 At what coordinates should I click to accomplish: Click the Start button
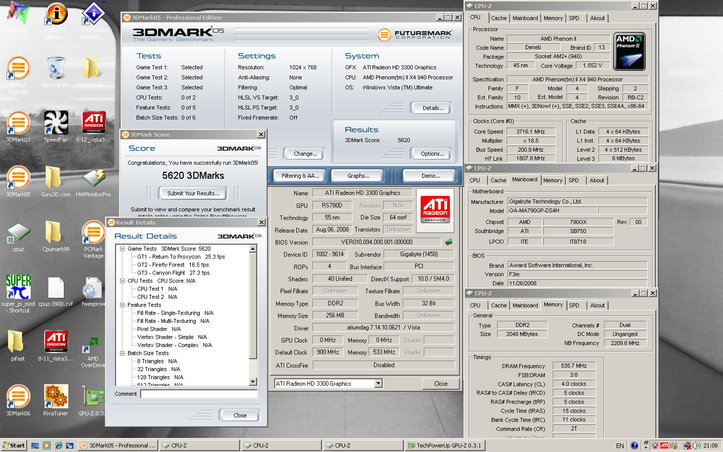[14, 445]
